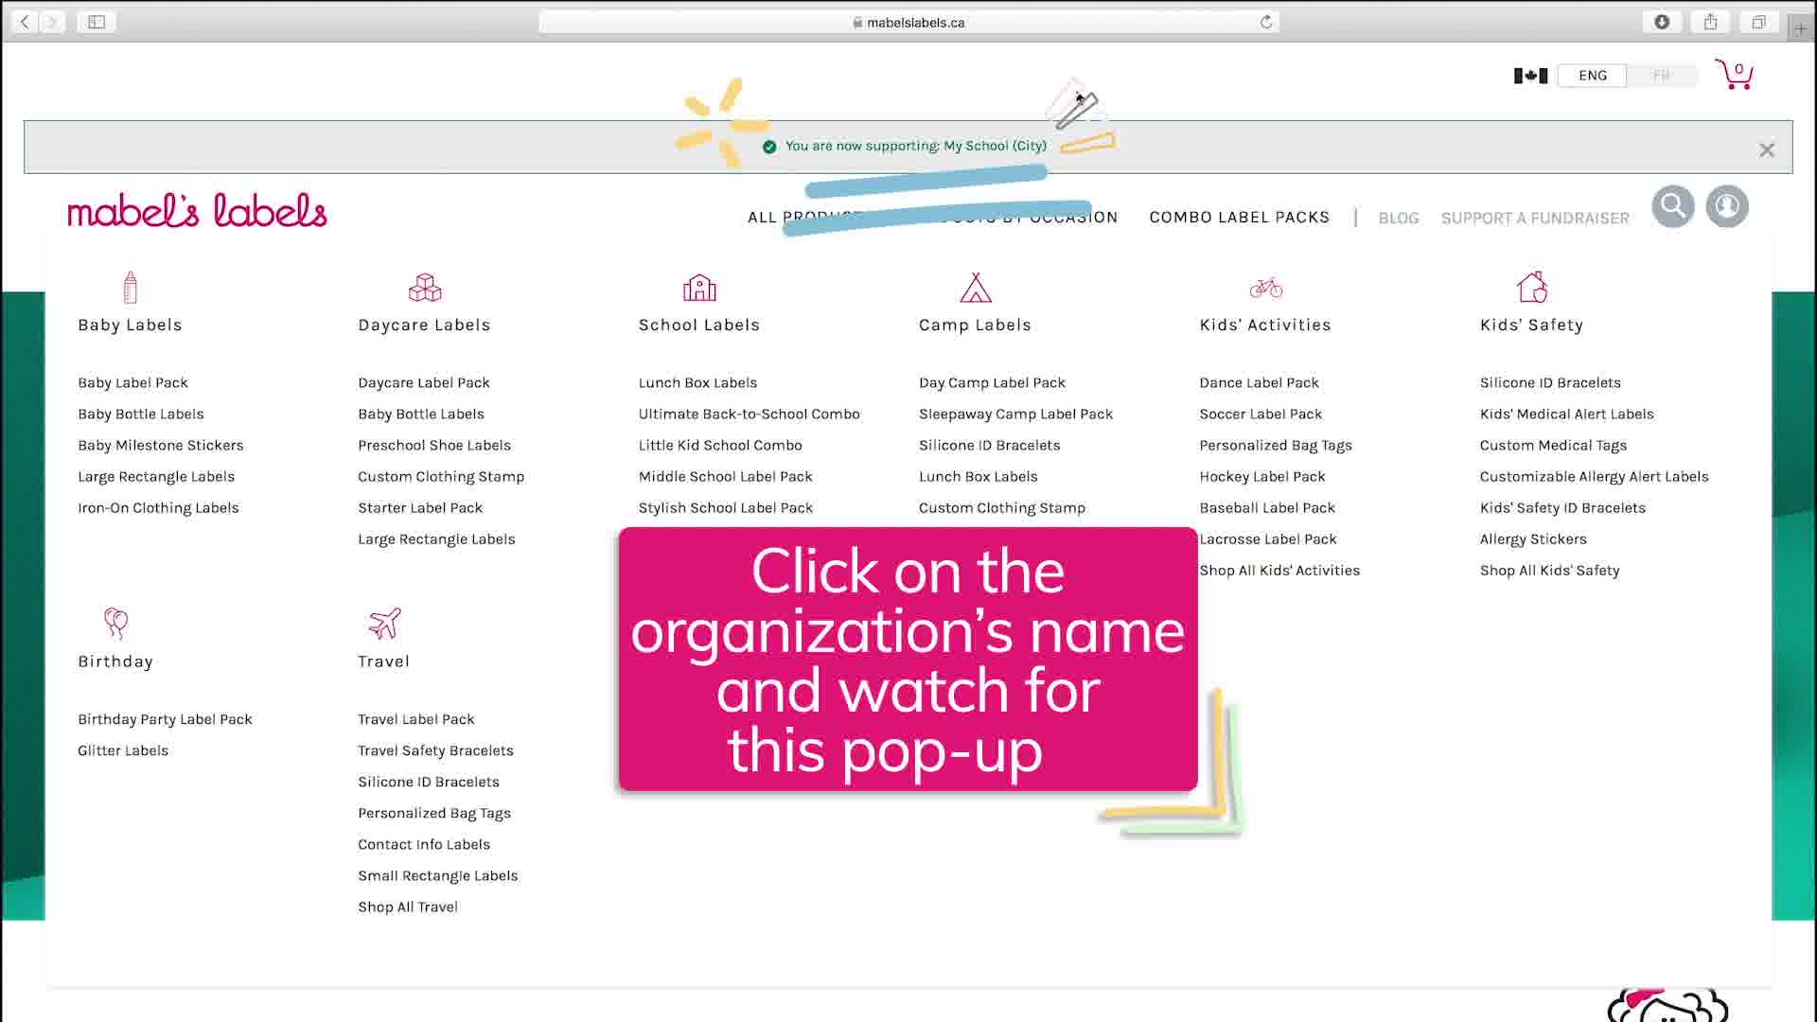Click the Safari share icon

coord(1710,22)
